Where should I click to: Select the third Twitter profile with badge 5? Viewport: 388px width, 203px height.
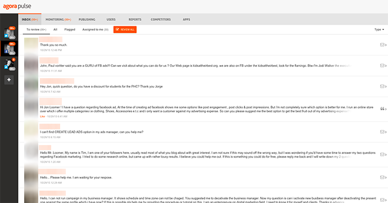point(9,64)
